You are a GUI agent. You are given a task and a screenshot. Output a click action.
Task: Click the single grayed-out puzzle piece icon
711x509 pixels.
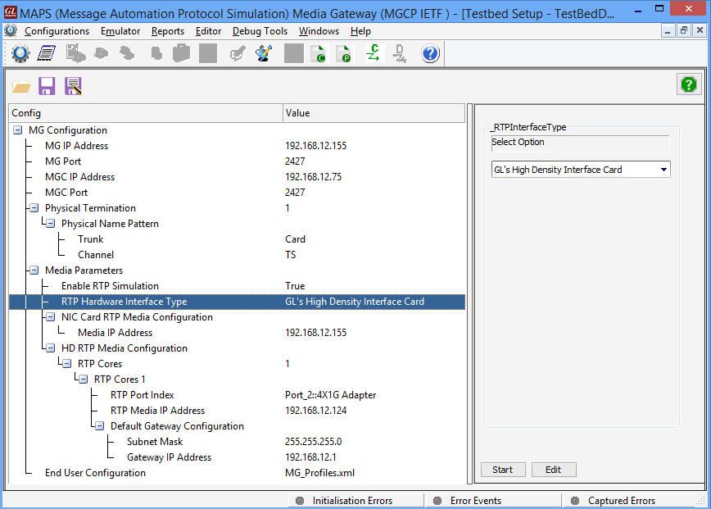(101, 53)
